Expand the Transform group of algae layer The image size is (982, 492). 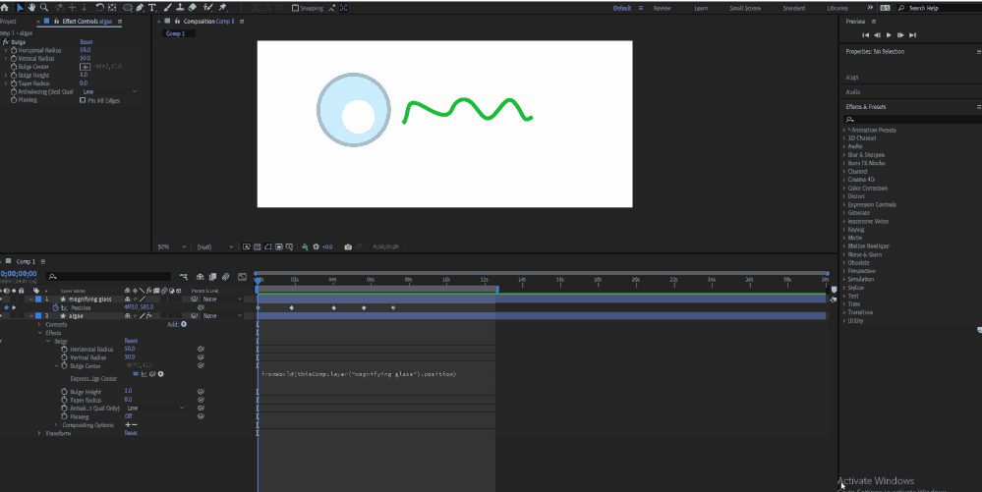coord(39,433)
